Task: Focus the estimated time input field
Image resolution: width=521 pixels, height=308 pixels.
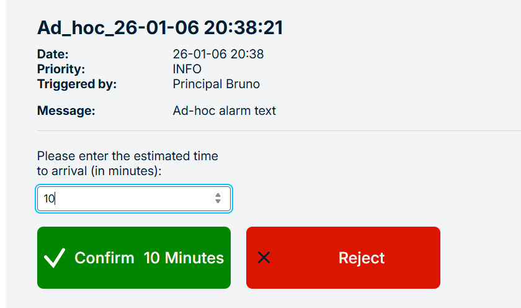Action: [x=124, y=199]
